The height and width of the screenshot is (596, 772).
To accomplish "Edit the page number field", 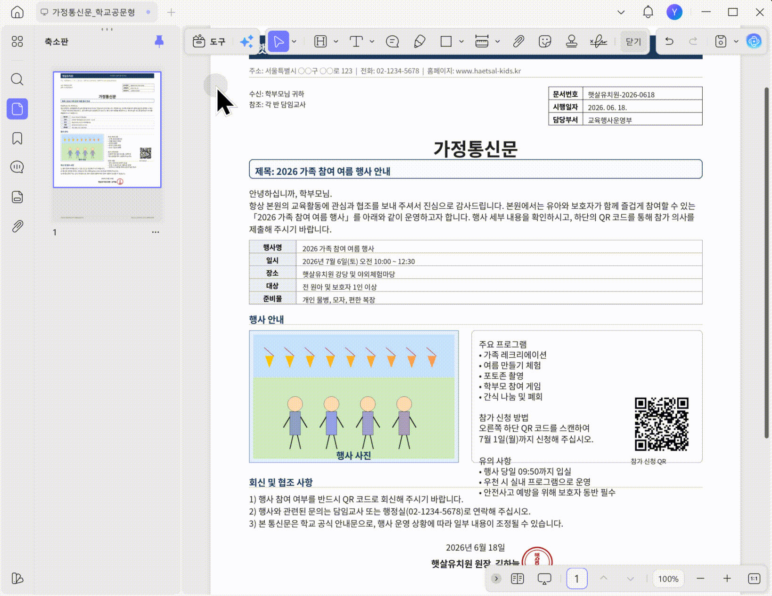I will pos(577,579).
